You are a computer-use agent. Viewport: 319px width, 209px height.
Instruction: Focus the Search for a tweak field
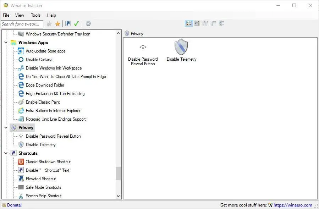(x=22, y=24)
